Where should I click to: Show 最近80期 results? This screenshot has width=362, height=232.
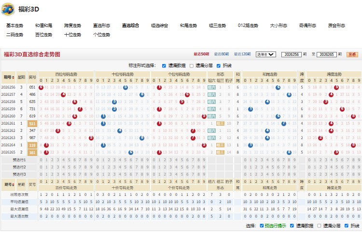[222, 54]
